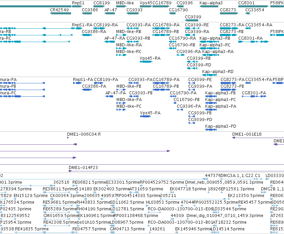
Task: Select protein CG9396-PA
Action: (189, 106)
